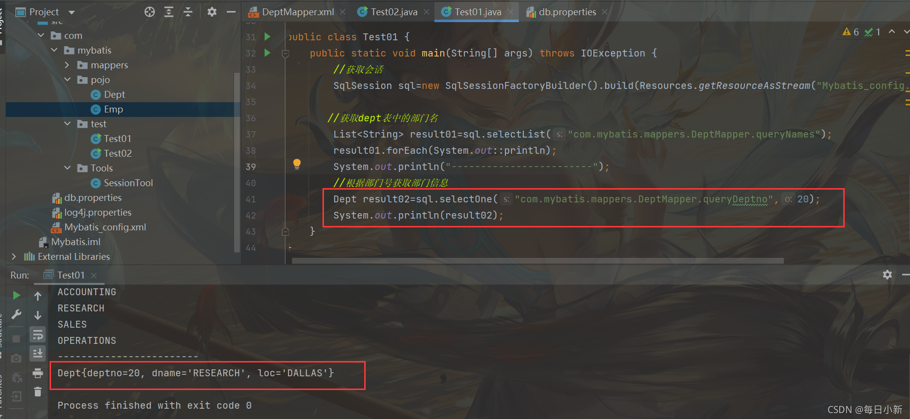The image size is (910, 419).
Task: Run class Test01 from line 31 gutter arrow
Action: tap(268, 36)
